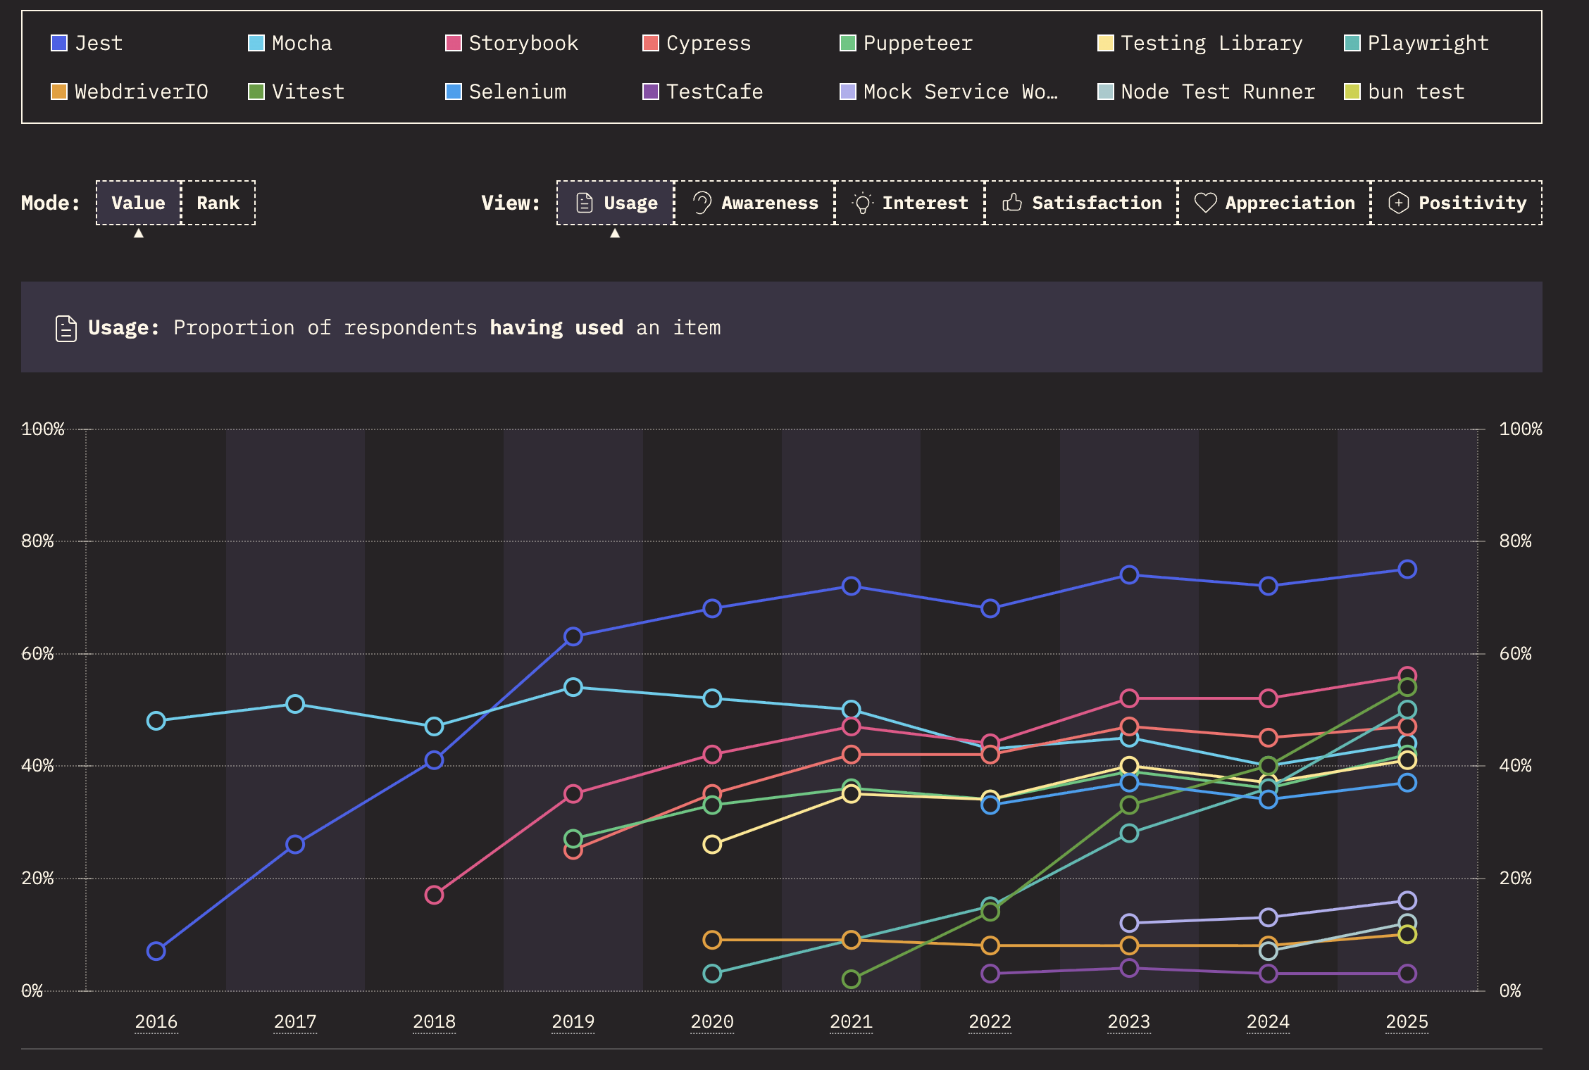Switch to the Positivity view

1457,203
